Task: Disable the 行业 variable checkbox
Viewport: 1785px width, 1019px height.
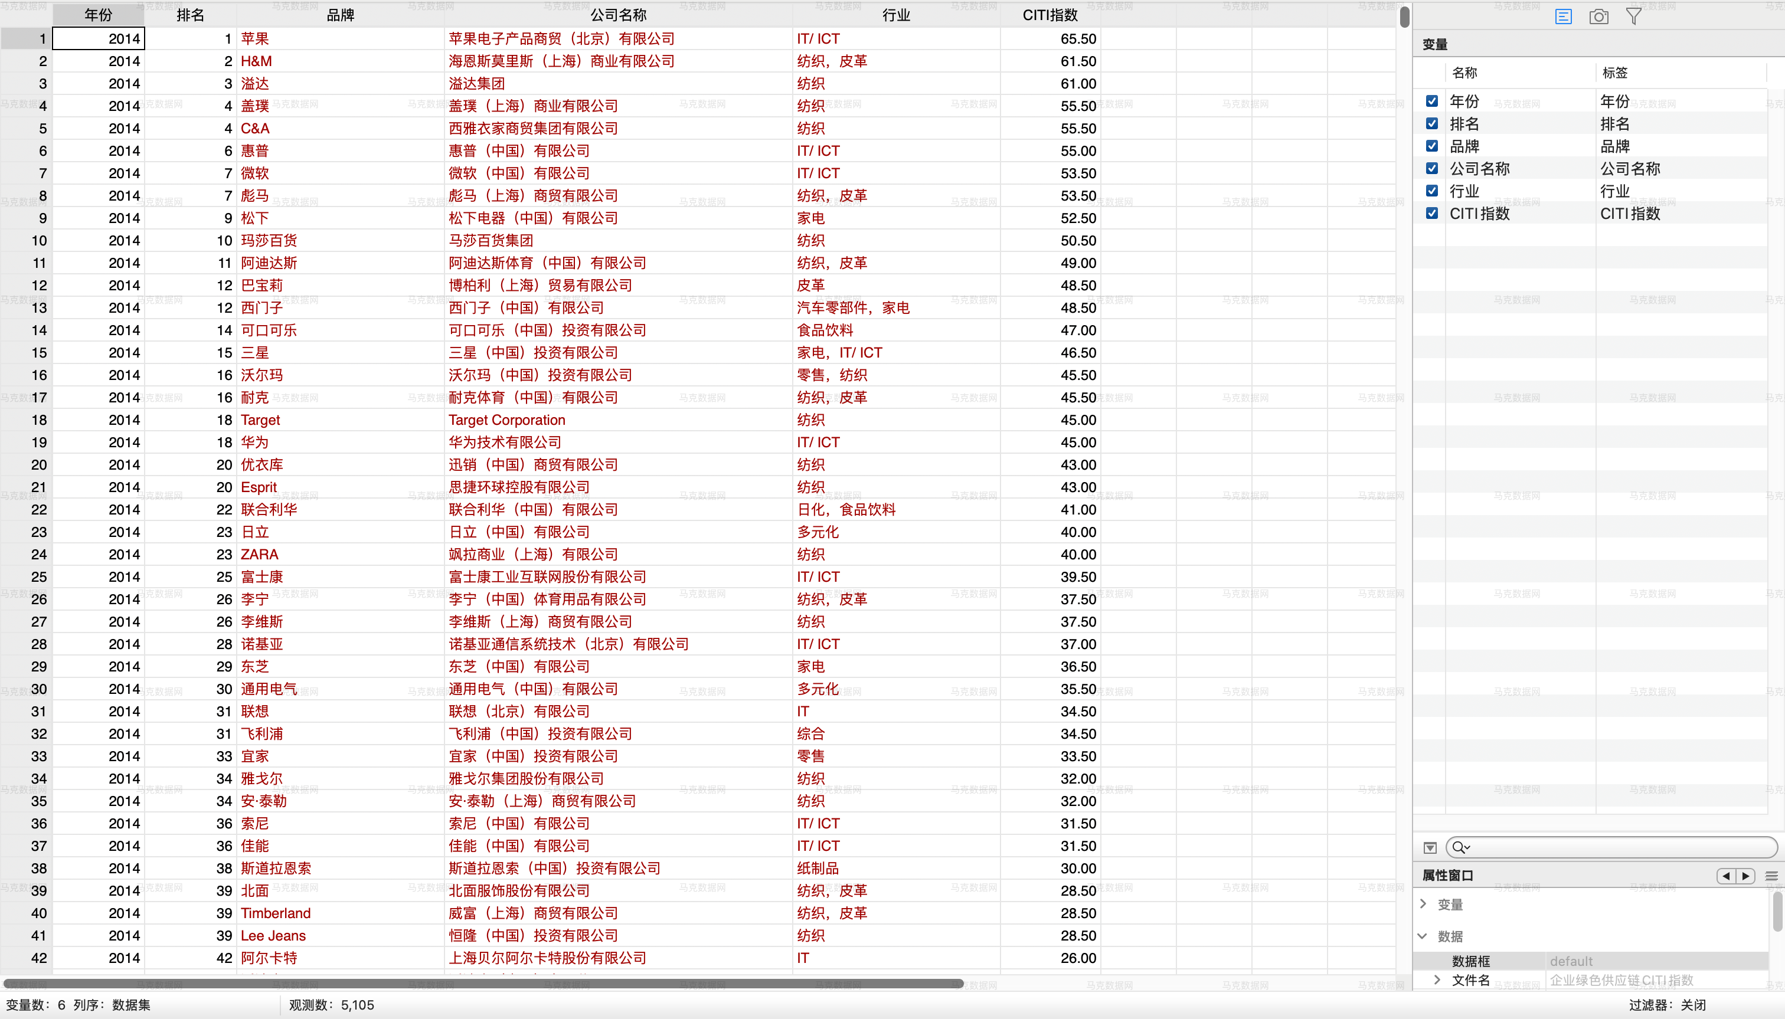Action: [1432, 191]
